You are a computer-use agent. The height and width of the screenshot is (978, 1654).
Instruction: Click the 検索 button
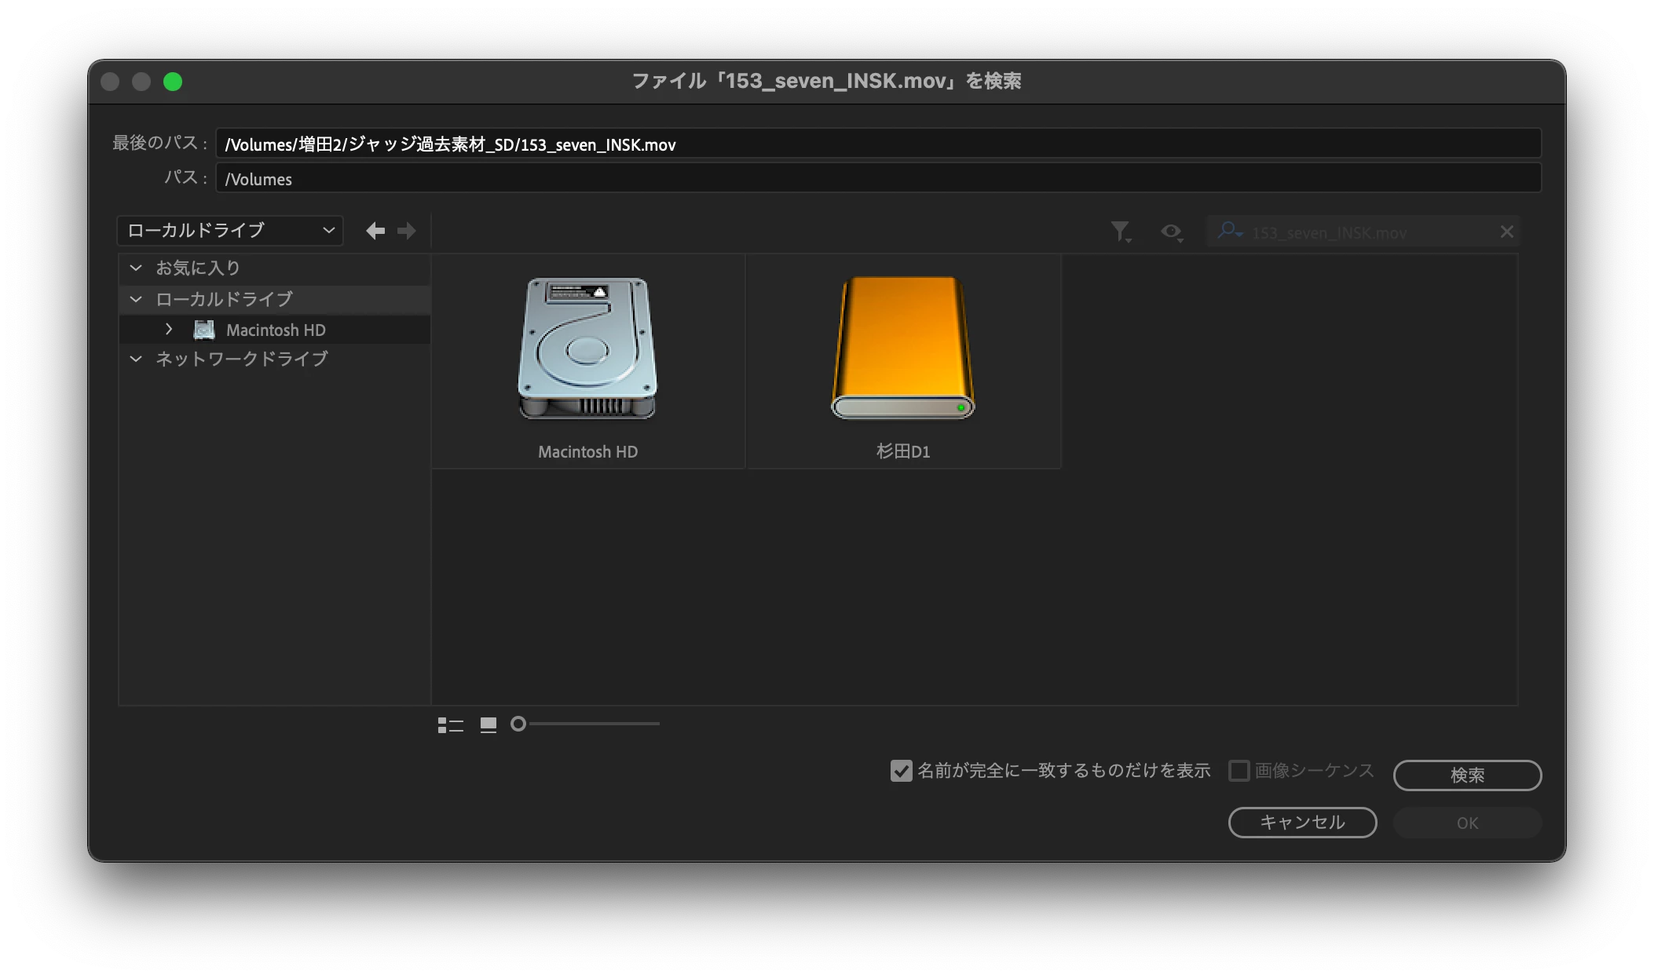(x=1466, y=775)
